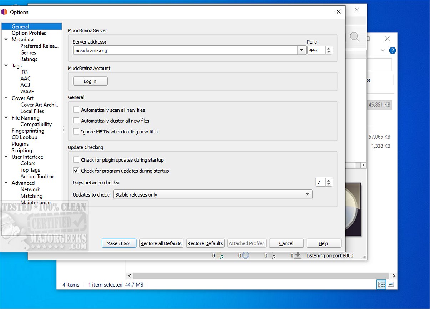Viewport: 430px width, 309px height.
Task: Open the Network page under Advanced
Action: coord(30,189)
